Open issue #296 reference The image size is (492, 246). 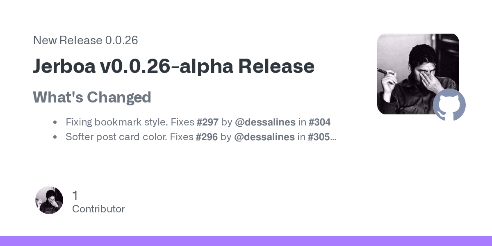207,137
